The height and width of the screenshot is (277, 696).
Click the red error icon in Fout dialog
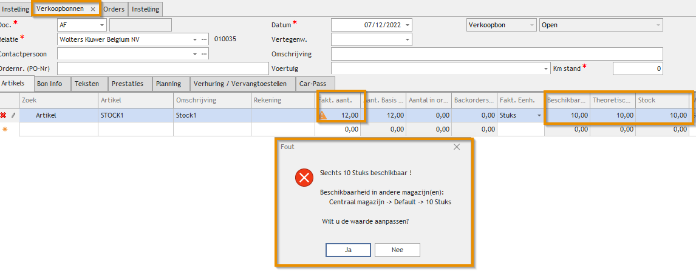point(303,178)
